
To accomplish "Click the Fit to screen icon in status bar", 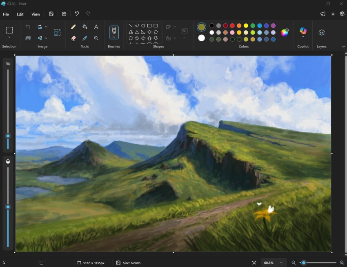I will [254, 263].
